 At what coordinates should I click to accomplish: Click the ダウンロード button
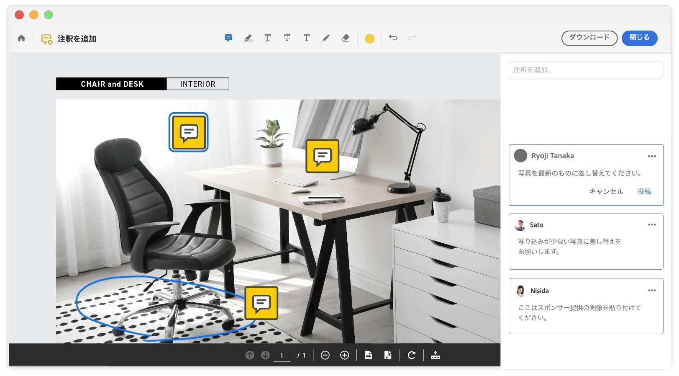point(589,38)
